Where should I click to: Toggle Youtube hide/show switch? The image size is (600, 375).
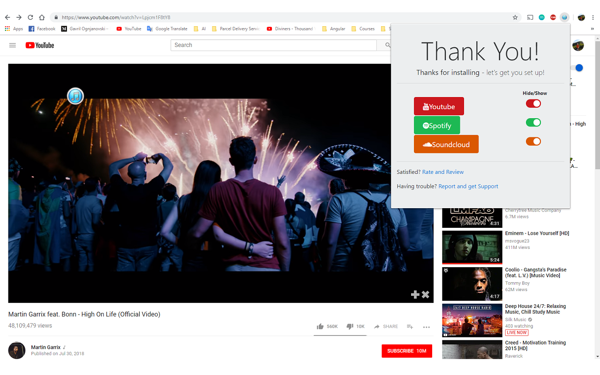coord(533,103)
